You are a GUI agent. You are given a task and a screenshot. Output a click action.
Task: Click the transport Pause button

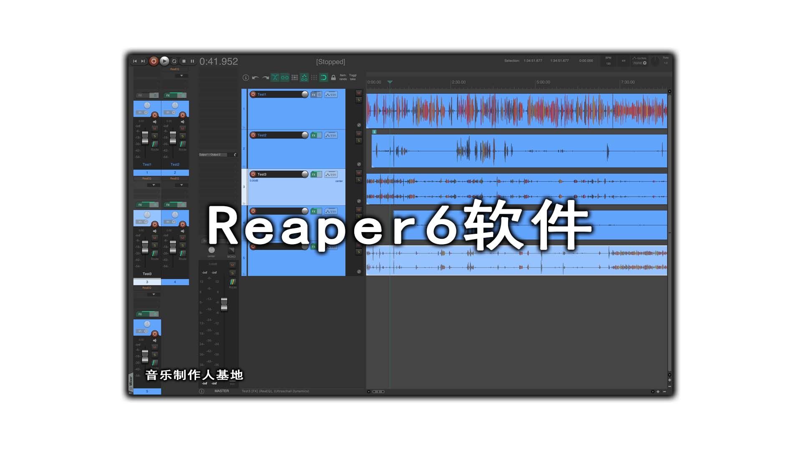coord(192,61)
